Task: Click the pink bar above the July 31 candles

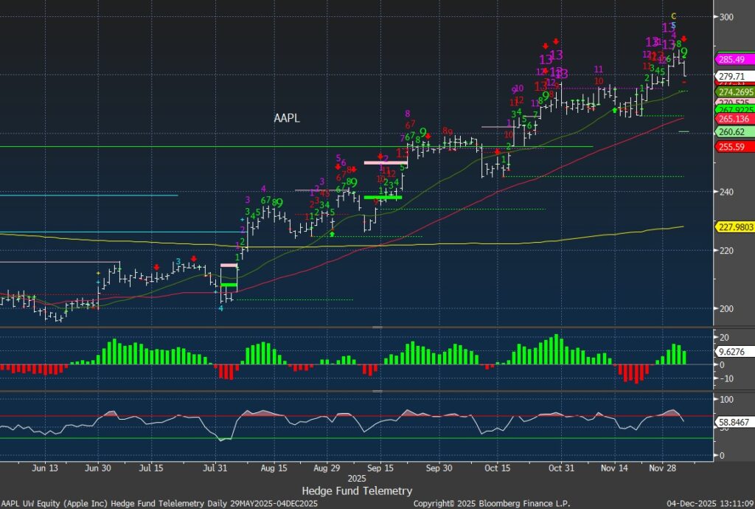Action: pyautogui.click(x=229, y=266)
